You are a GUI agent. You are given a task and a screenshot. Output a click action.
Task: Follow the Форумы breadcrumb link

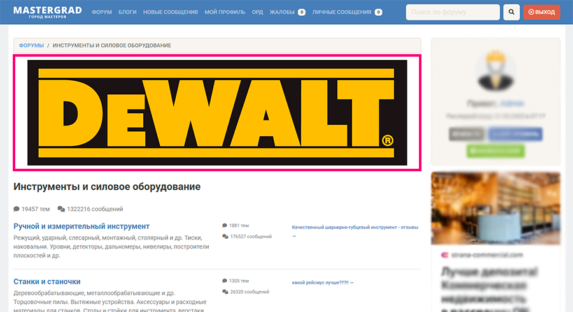(31, 45)
